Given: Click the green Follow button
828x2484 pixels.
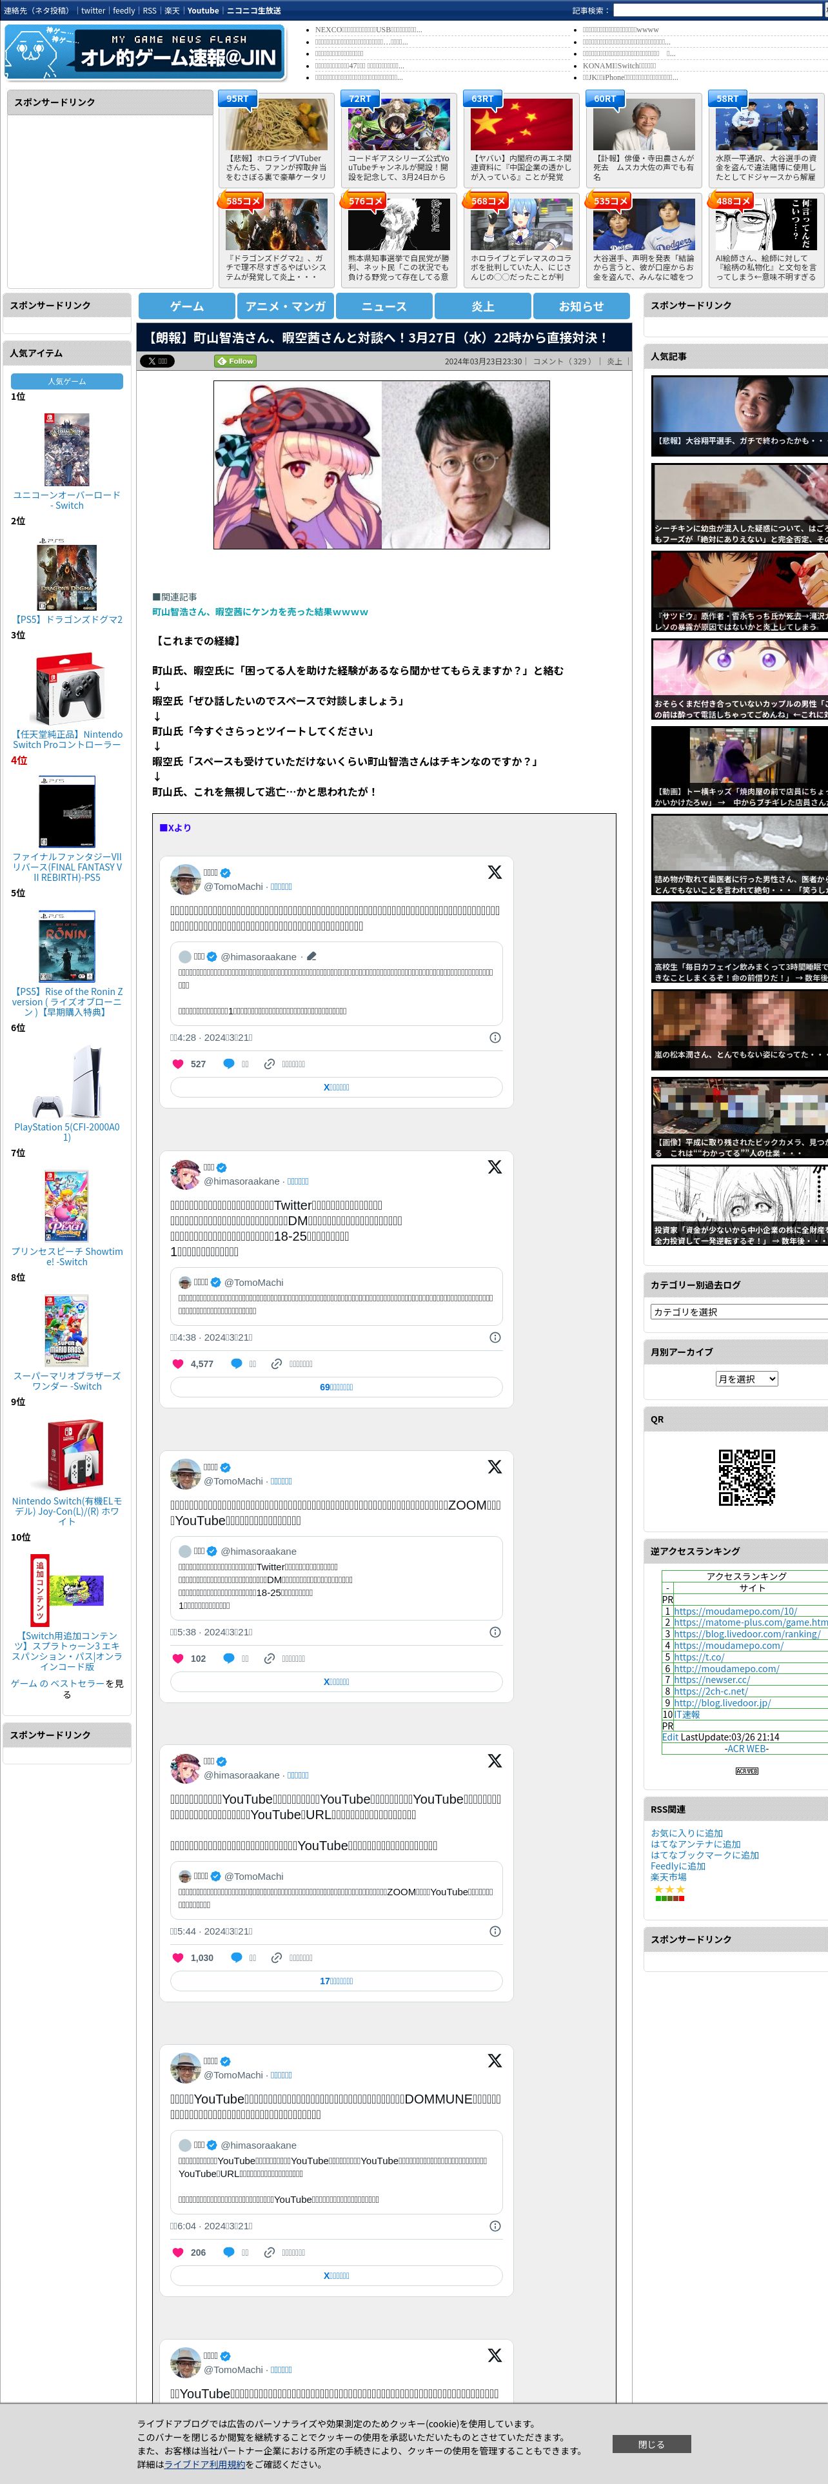Looking at the screenshot, I should pyautogui.click(x=235, y=360).
